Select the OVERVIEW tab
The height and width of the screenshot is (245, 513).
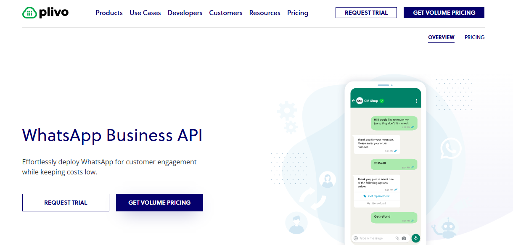441,37
